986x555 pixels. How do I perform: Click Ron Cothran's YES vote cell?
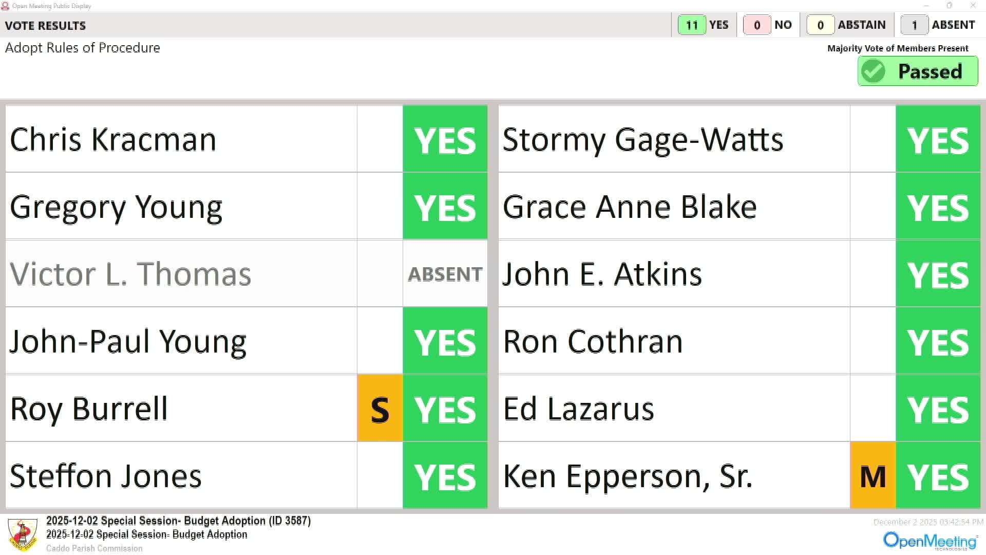tap(938, 341)
